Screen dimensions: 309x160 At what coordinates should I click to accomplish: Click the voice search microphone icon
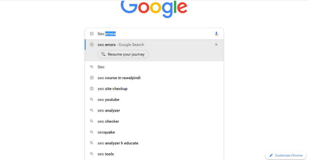coord(216,34)
